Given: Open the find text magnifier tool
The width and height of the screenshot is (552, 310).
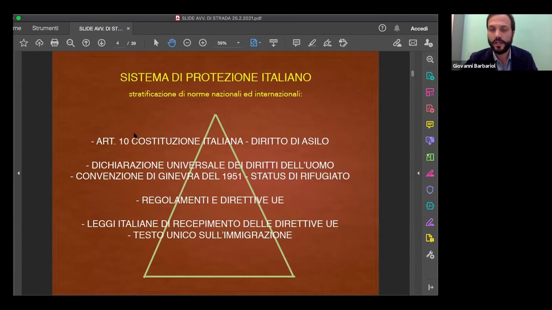Looking at the screenshot, I should 70,43.
